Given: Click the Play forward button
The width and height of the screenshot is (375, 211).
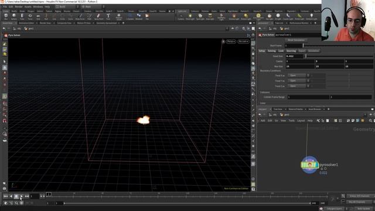Looking at the screenshot, I should (x=22, y=196).
